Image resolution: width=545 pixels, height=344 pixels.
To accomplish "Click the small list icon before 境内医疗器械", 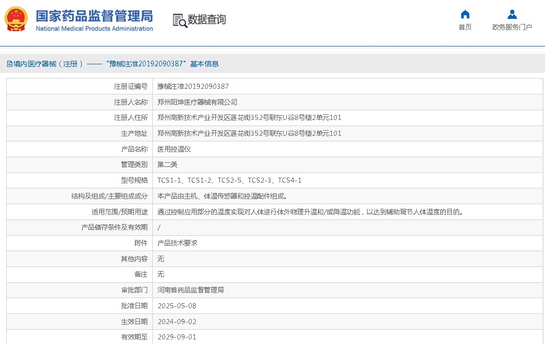I will pos(9,64).
